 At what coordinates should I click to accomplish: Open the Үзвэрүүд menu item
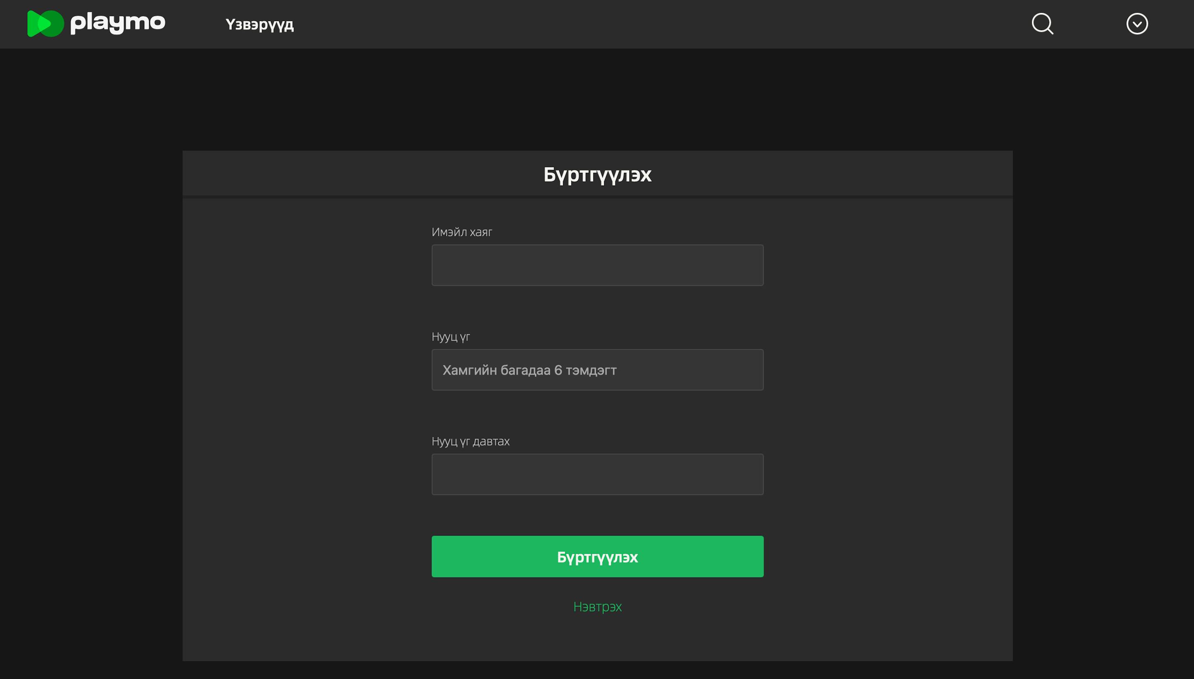(x=260, y=24)
